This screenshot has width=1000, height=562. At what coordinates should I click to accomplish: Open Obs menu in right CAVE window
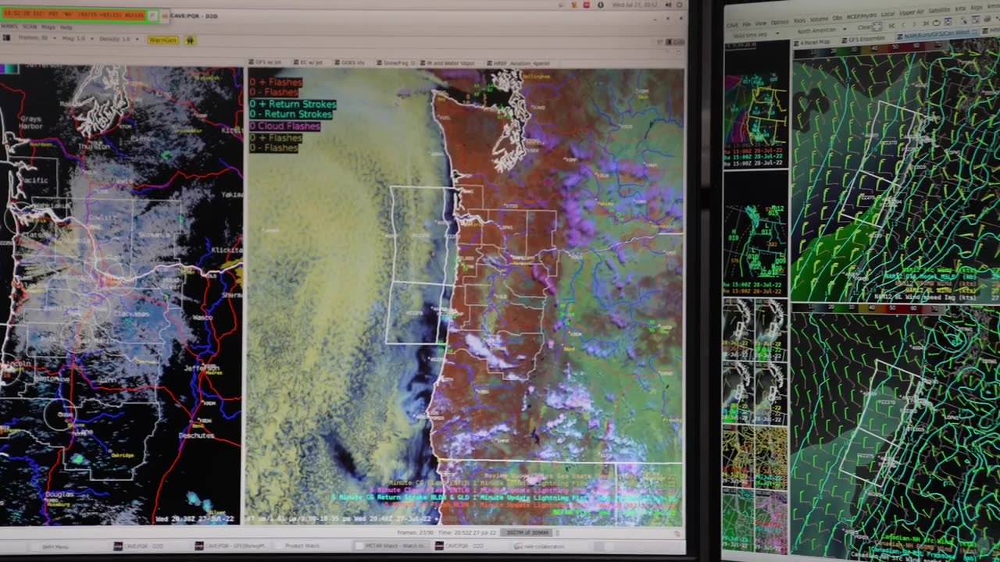pos(837,18)
